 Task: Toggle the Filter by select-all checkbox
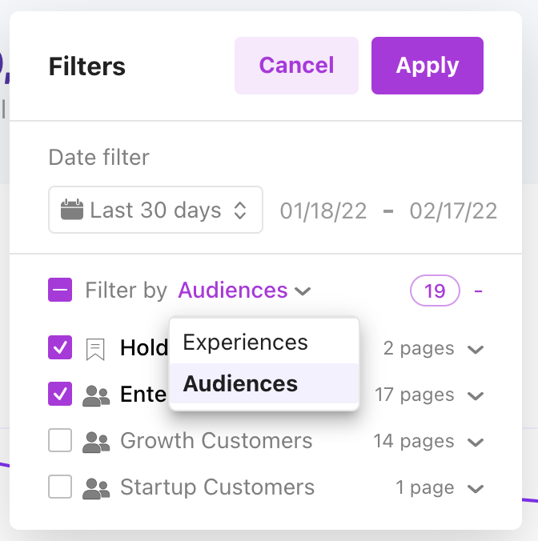(x=60, y=291)
